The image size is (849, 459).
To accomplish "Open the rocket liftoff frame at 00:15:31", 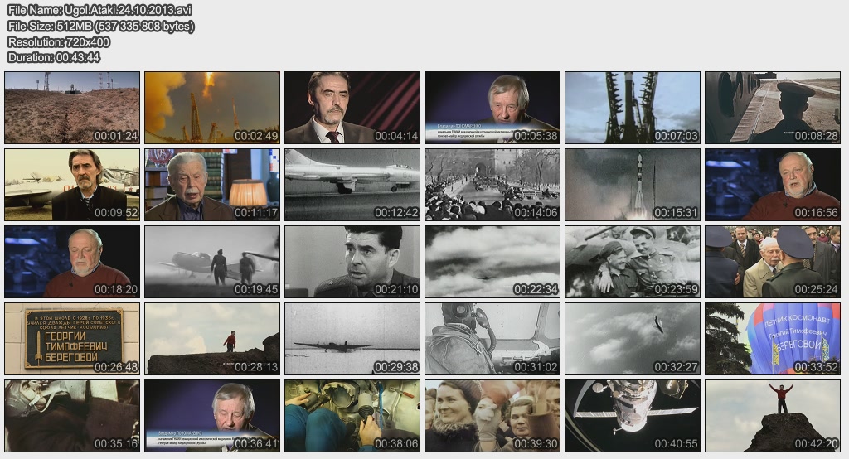I will tap(633, 185).
